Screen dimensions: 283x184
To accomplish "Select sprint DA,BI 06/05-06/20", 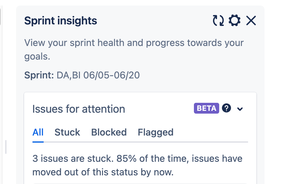I will (97, 75).
